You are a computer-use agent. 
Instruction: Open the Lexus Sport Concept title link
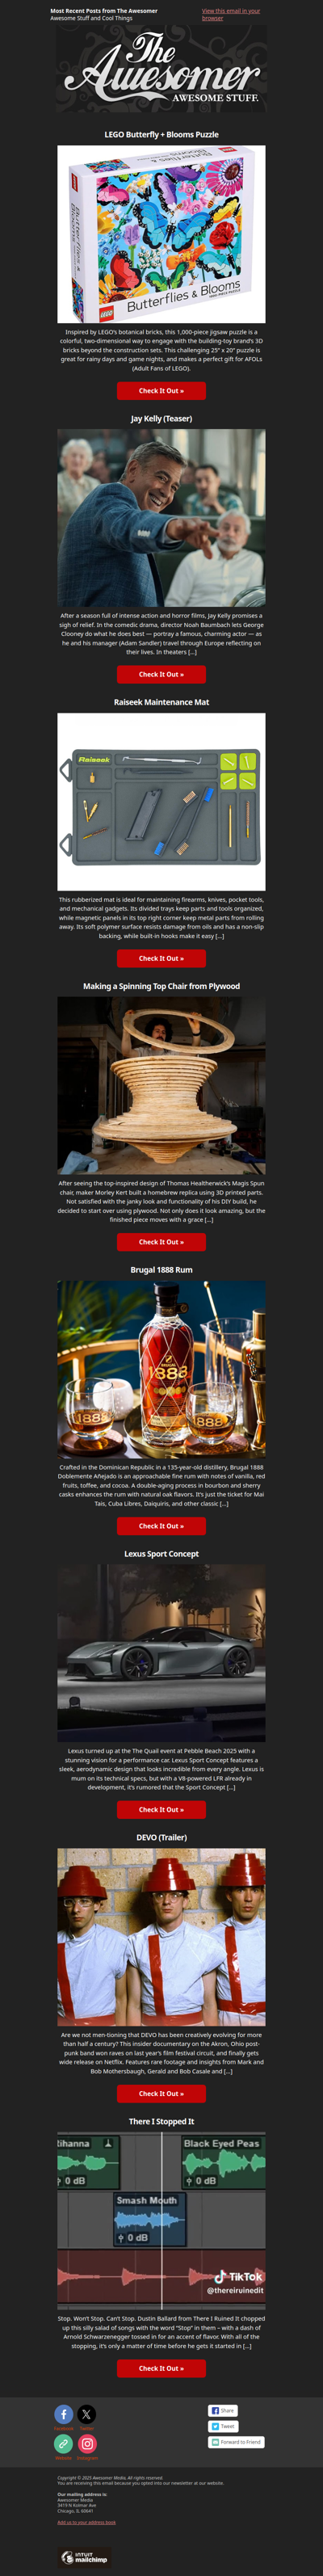[161, 1554]
